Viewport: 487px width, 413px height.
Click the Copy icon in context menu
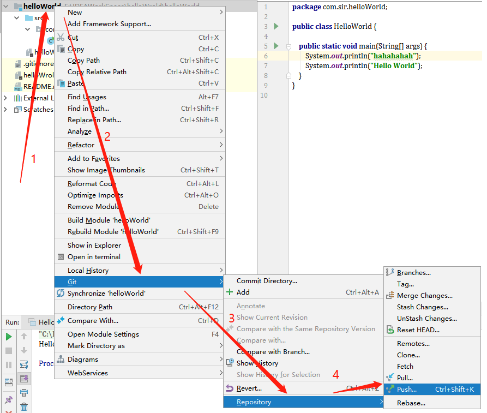pos(61,49)
